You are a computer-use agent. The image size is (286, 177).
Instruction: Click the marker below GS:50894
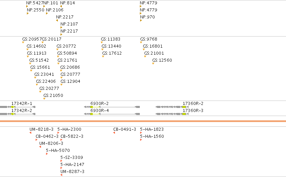[58, 57]
